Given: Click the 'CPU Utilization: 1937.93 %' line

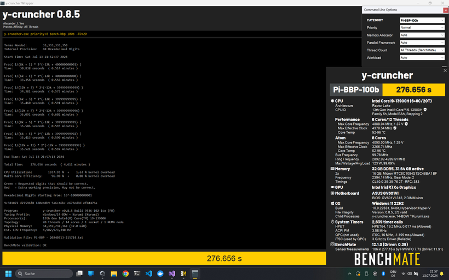Looking at the screenshot, I should 59,172.
